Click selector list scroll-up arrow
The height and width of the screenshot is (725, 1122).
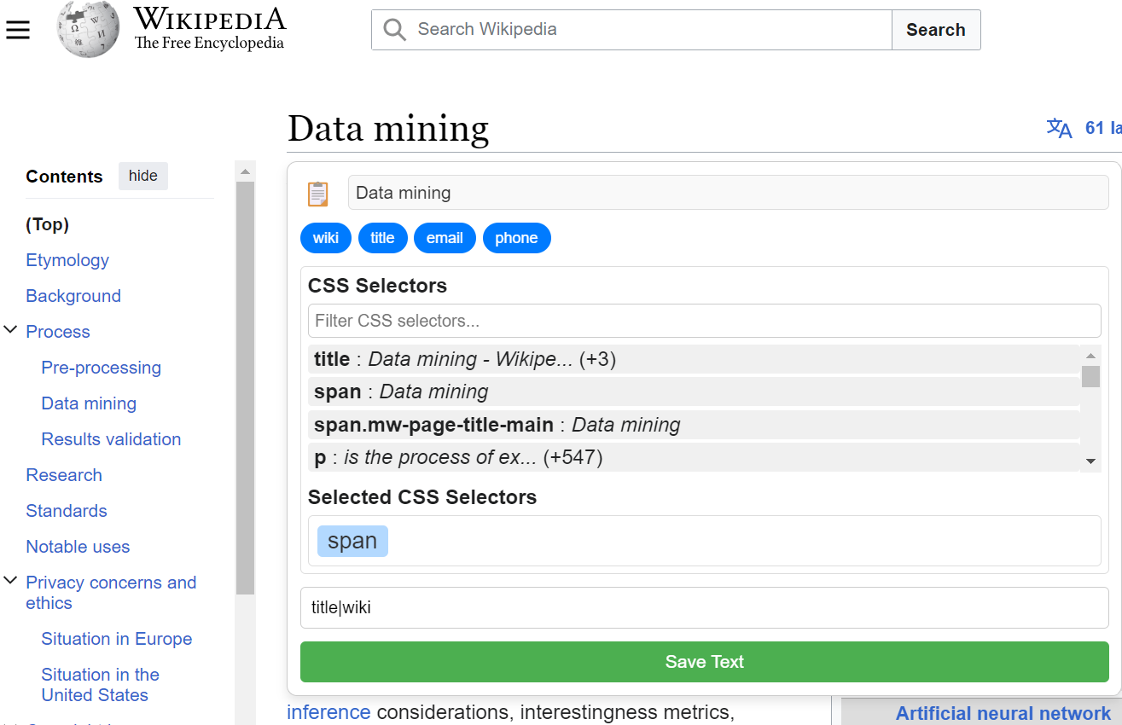point(1090,356)
